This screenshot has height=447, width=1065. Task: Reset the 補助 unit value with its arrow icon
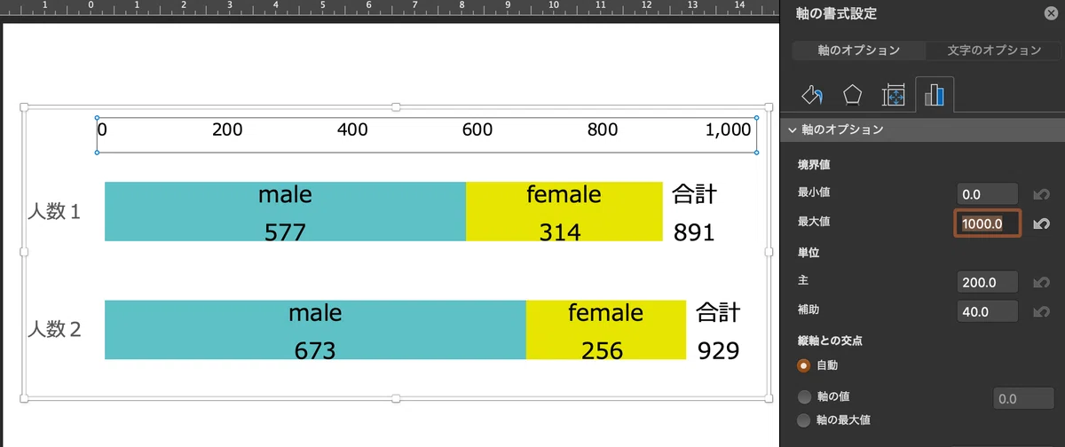(1042, 311)
